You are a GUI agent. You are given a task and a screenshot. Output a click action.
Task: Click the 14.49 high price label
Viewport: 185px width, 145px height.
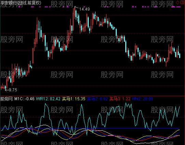(84, 9)
